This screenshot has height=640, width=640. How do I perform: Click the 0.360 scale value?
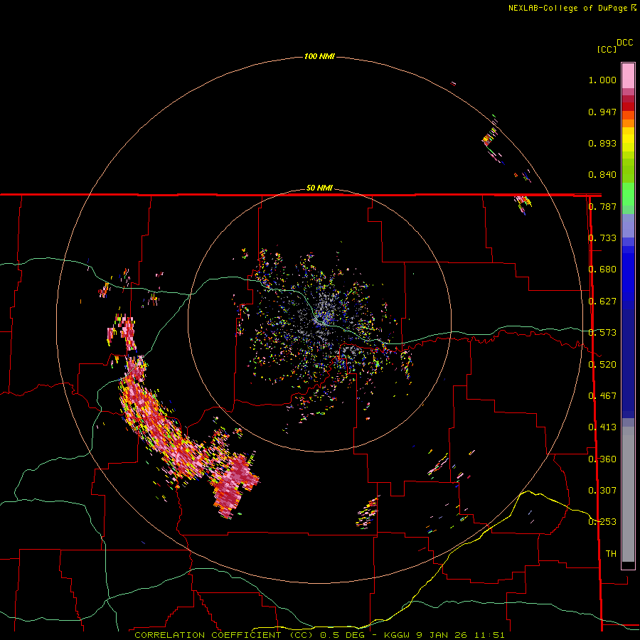coord(602,459)
